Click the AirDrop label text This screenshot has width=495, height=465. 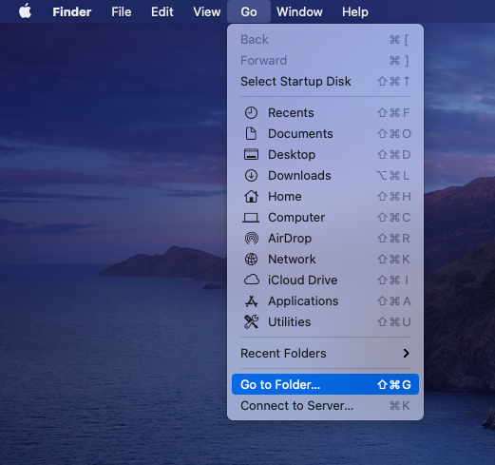[290, 239]
